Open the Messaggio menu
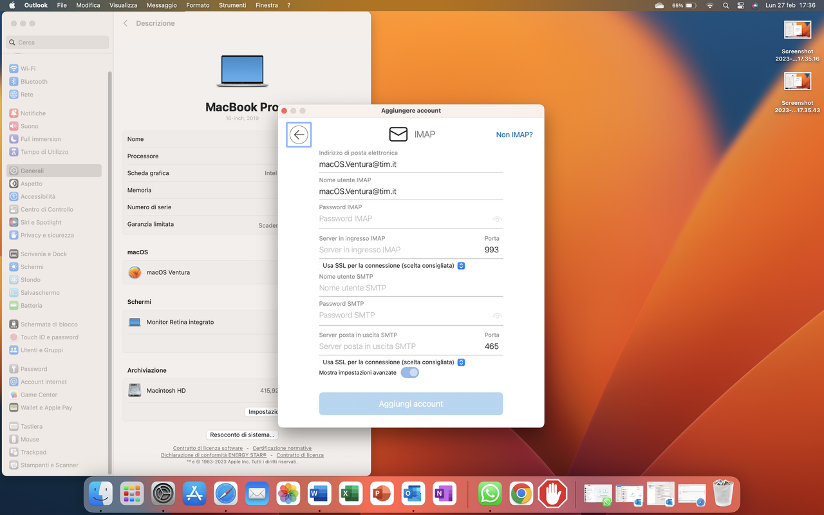Image resolution: width=824 pixels, height=515 pixels. click(162, 5)
